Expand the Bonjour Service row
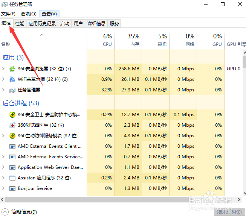The image size is (246, 217). pos(3,188)
